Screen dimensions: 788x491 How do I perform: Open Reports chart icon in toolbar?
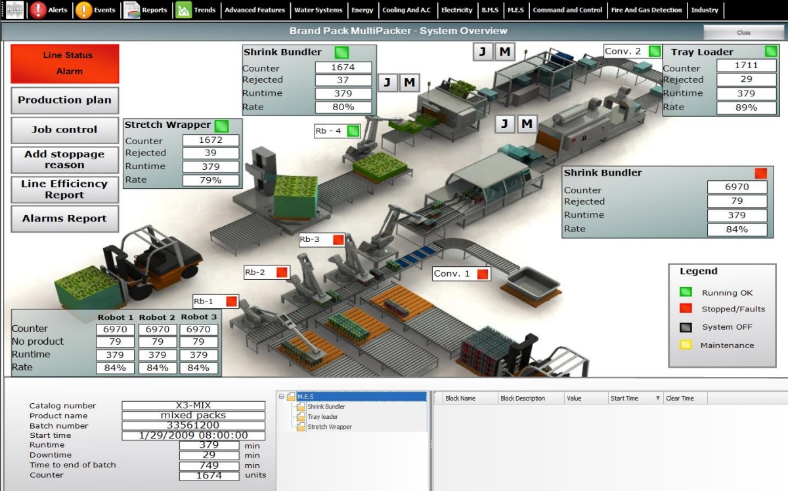[x=132, y=10]
